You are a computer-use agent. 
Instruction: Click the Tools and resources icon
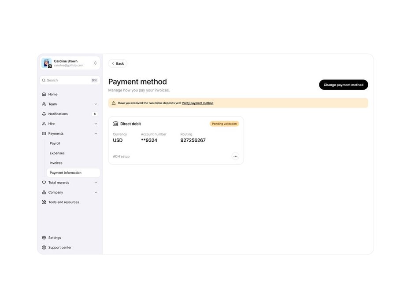(x=44, y=202)
